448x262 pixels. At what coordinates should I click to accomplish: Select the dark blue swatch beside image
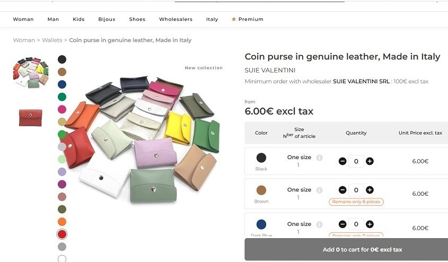pos(62,84)
